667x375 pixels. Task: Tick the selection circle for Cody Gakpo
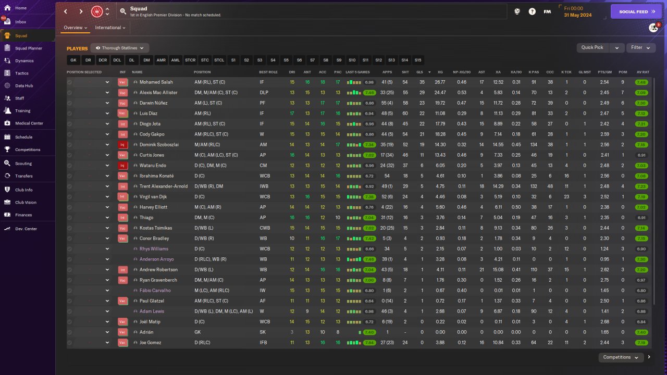click(x=70, y=134)
